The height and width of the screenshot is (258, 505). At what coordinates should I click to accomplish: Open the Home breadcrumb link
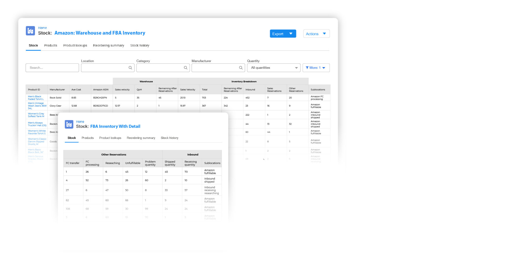pos(42,28)
